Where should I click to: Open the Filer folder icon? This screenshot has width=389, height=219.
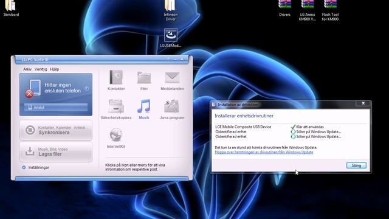(x=144, y=77)
